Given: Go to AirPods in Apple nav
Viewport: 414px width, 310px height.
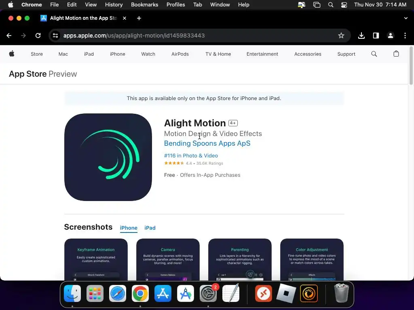Looking at the screenshot, I should pyautogui.click(x=180, y=54).
